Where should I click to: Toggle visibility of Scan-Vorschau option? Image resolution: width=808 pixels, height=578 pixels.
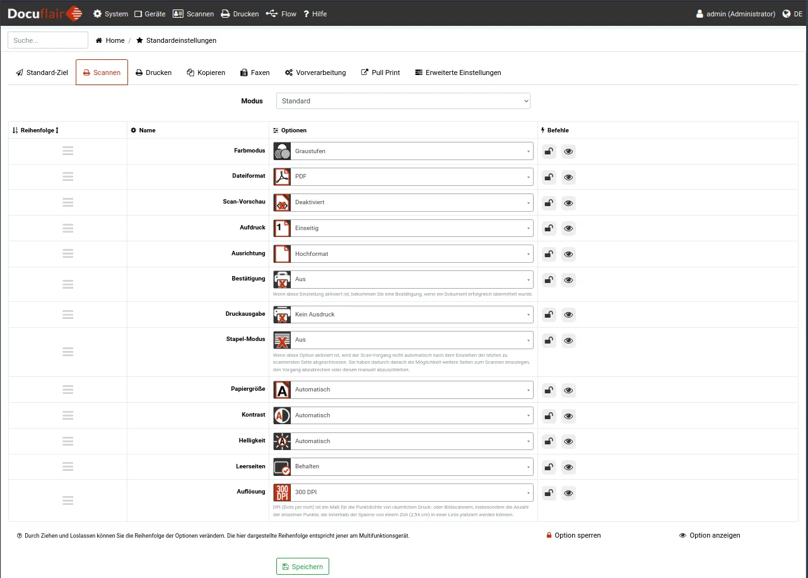point(568,203)
